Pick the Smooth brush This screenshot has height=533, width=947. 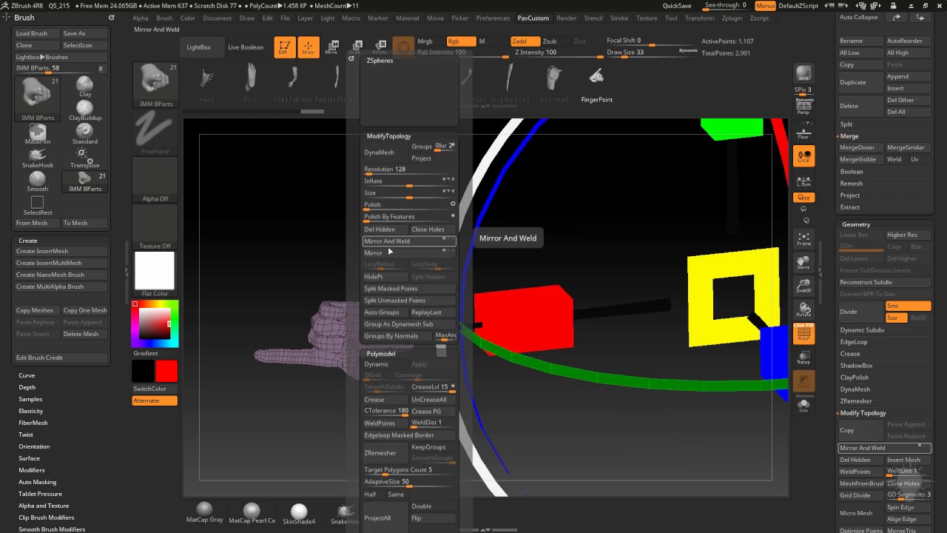(x=37, y=178)
